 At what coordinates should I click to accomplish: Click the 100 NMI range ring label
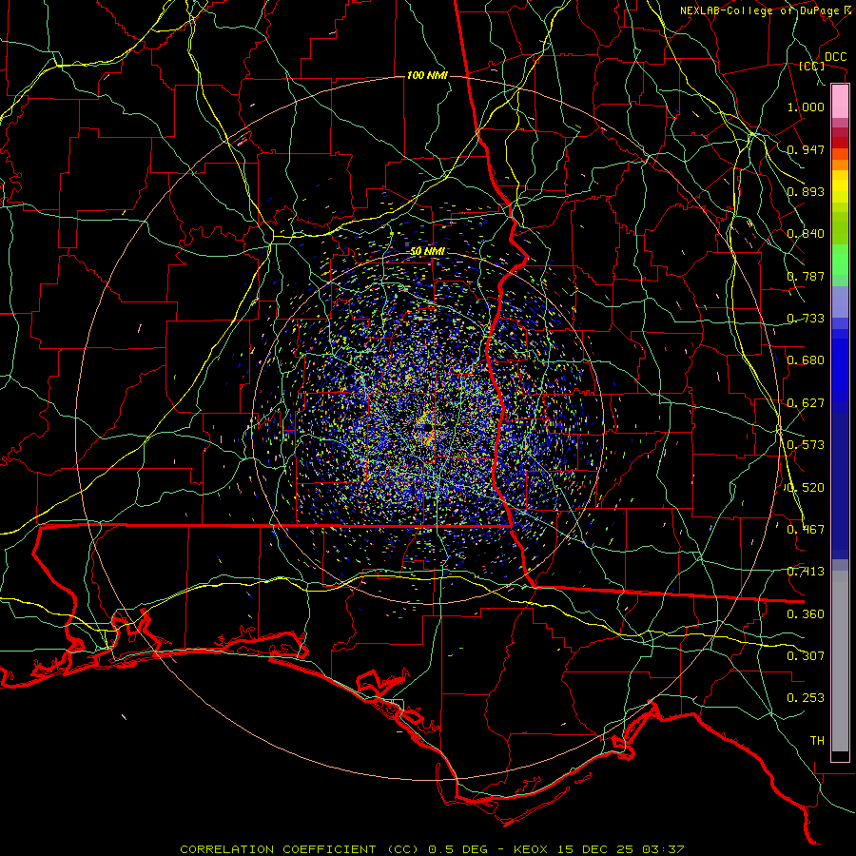click(x=427, y=75)
